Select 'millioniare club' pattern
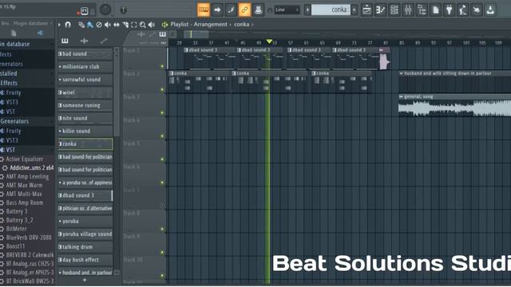Screen dimensions: 511x287 (85, 67)
